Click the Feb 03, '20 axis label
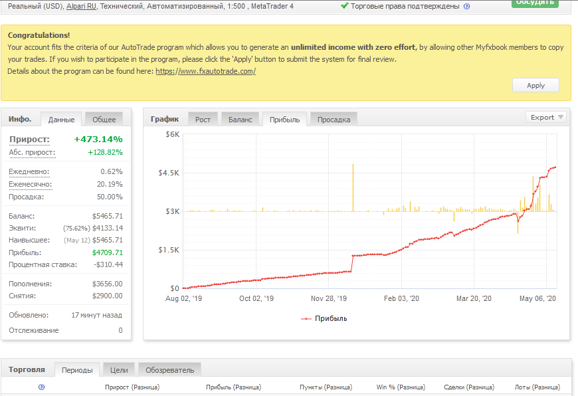Screen dimensions: 578x396 pyautogui.click(x=401, y=298)
